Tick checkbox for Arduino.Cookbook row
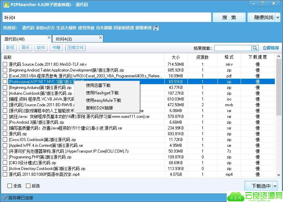 5,93
